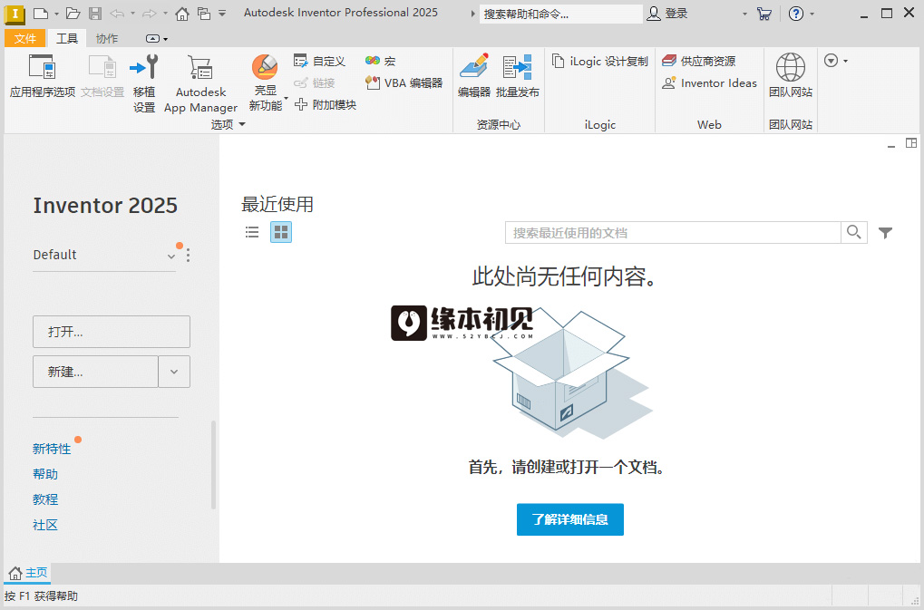Viewport: 924px width, 610px height.
Task: Switch recent documents to list view
Action: pos(252,232)
